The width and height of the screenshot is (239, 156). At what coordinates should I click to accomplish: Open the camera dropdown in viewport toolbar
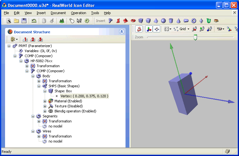click(x=220, y=29)
